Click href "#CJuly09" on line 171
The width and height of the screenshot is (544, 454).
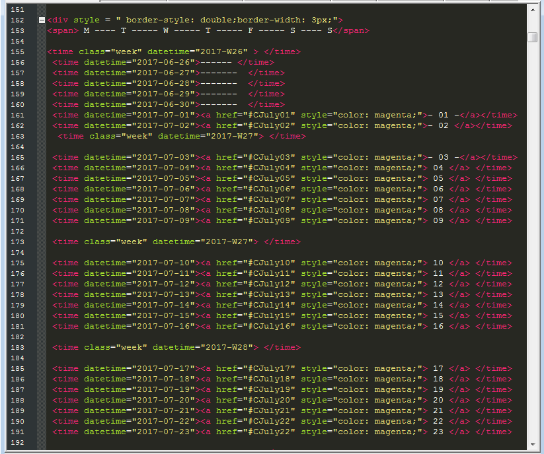click(269, 221)
